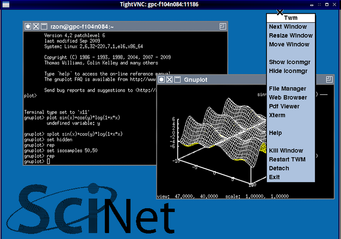This screenshot has height=239, width=341.
Task: Click the 'Terminal type set to x11' line
Action: click(x=57, y=112)
